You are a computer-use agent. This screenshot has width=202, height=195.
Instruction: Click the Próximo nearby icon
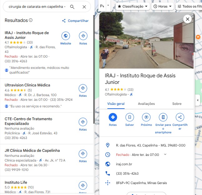146,117
